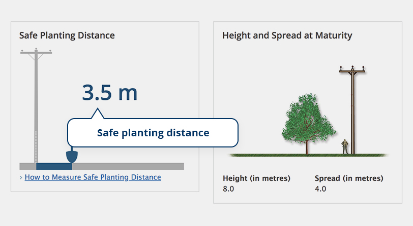Viewport: 413px width, 226px height.
Task: Click the Safe planting distance tooltip bubble
Action: [153, 133]
